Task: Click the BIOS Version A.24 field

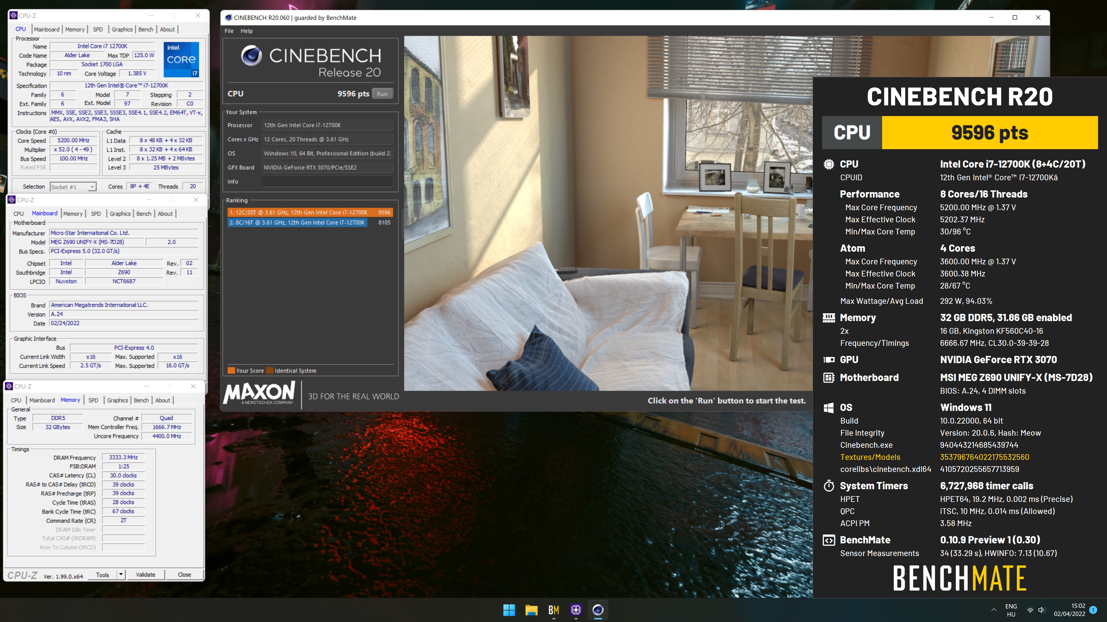Action: pyautogui.click(x=124, y=314)
